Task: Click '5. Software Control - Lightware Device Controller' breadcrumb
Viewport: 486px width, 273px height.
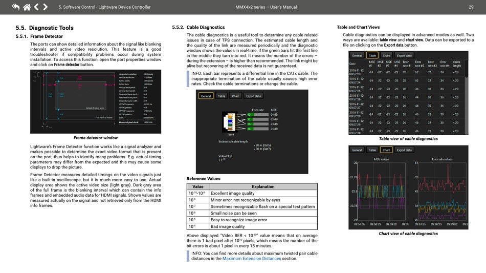Action: coord(104,7)
